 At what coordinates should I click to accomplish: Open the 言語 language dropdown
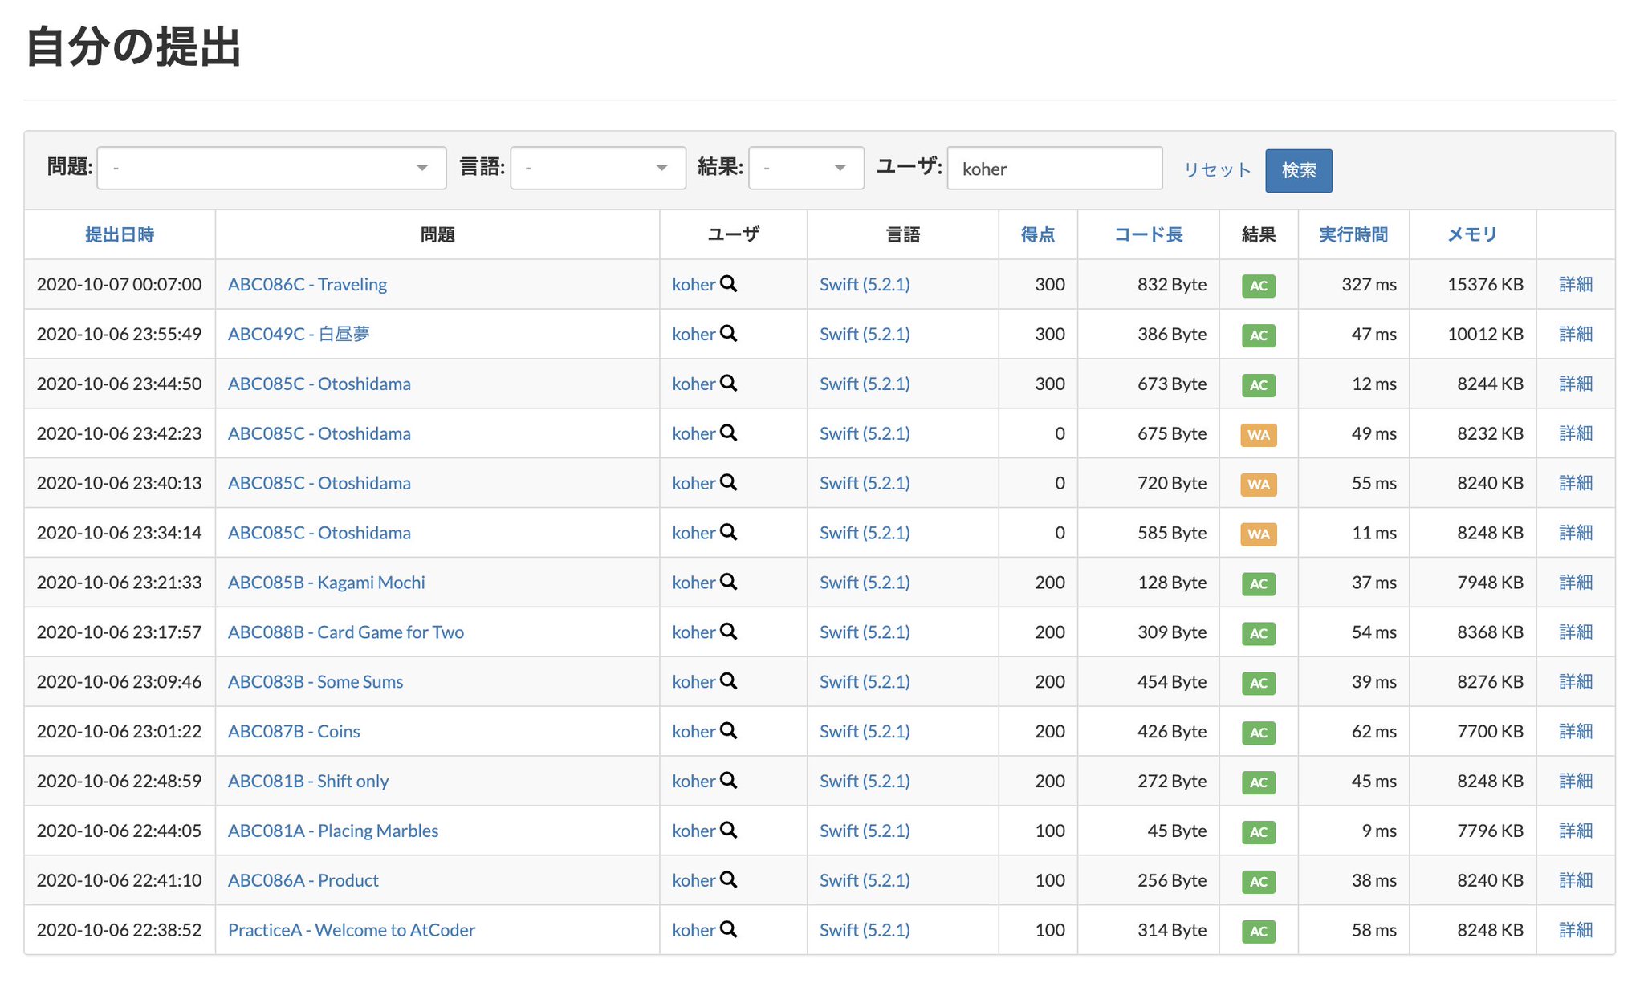click(598, 169)
